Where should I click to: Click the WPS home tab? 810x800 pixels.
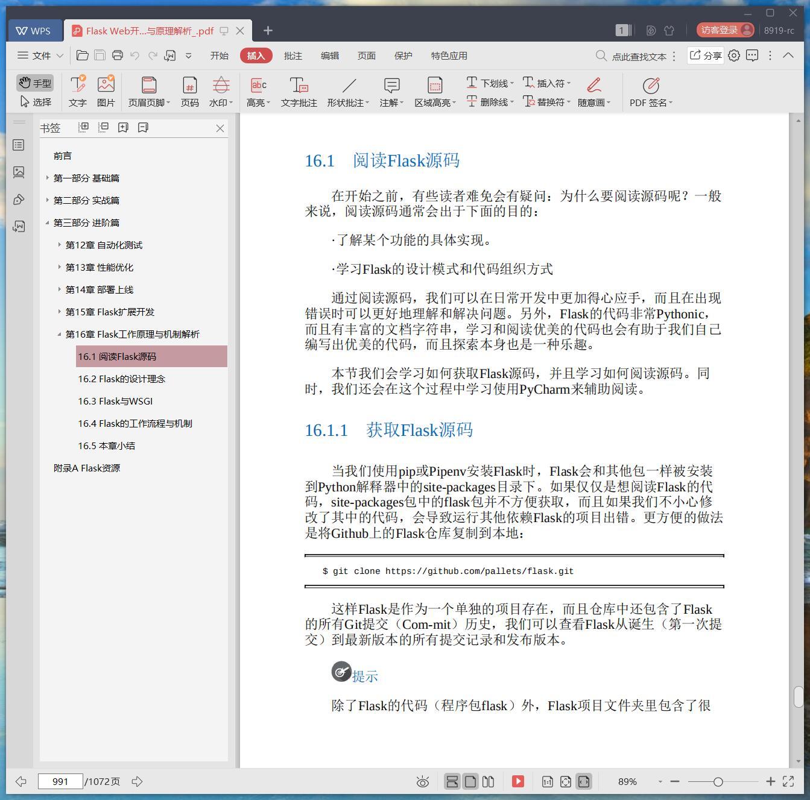tap(34, 31)
